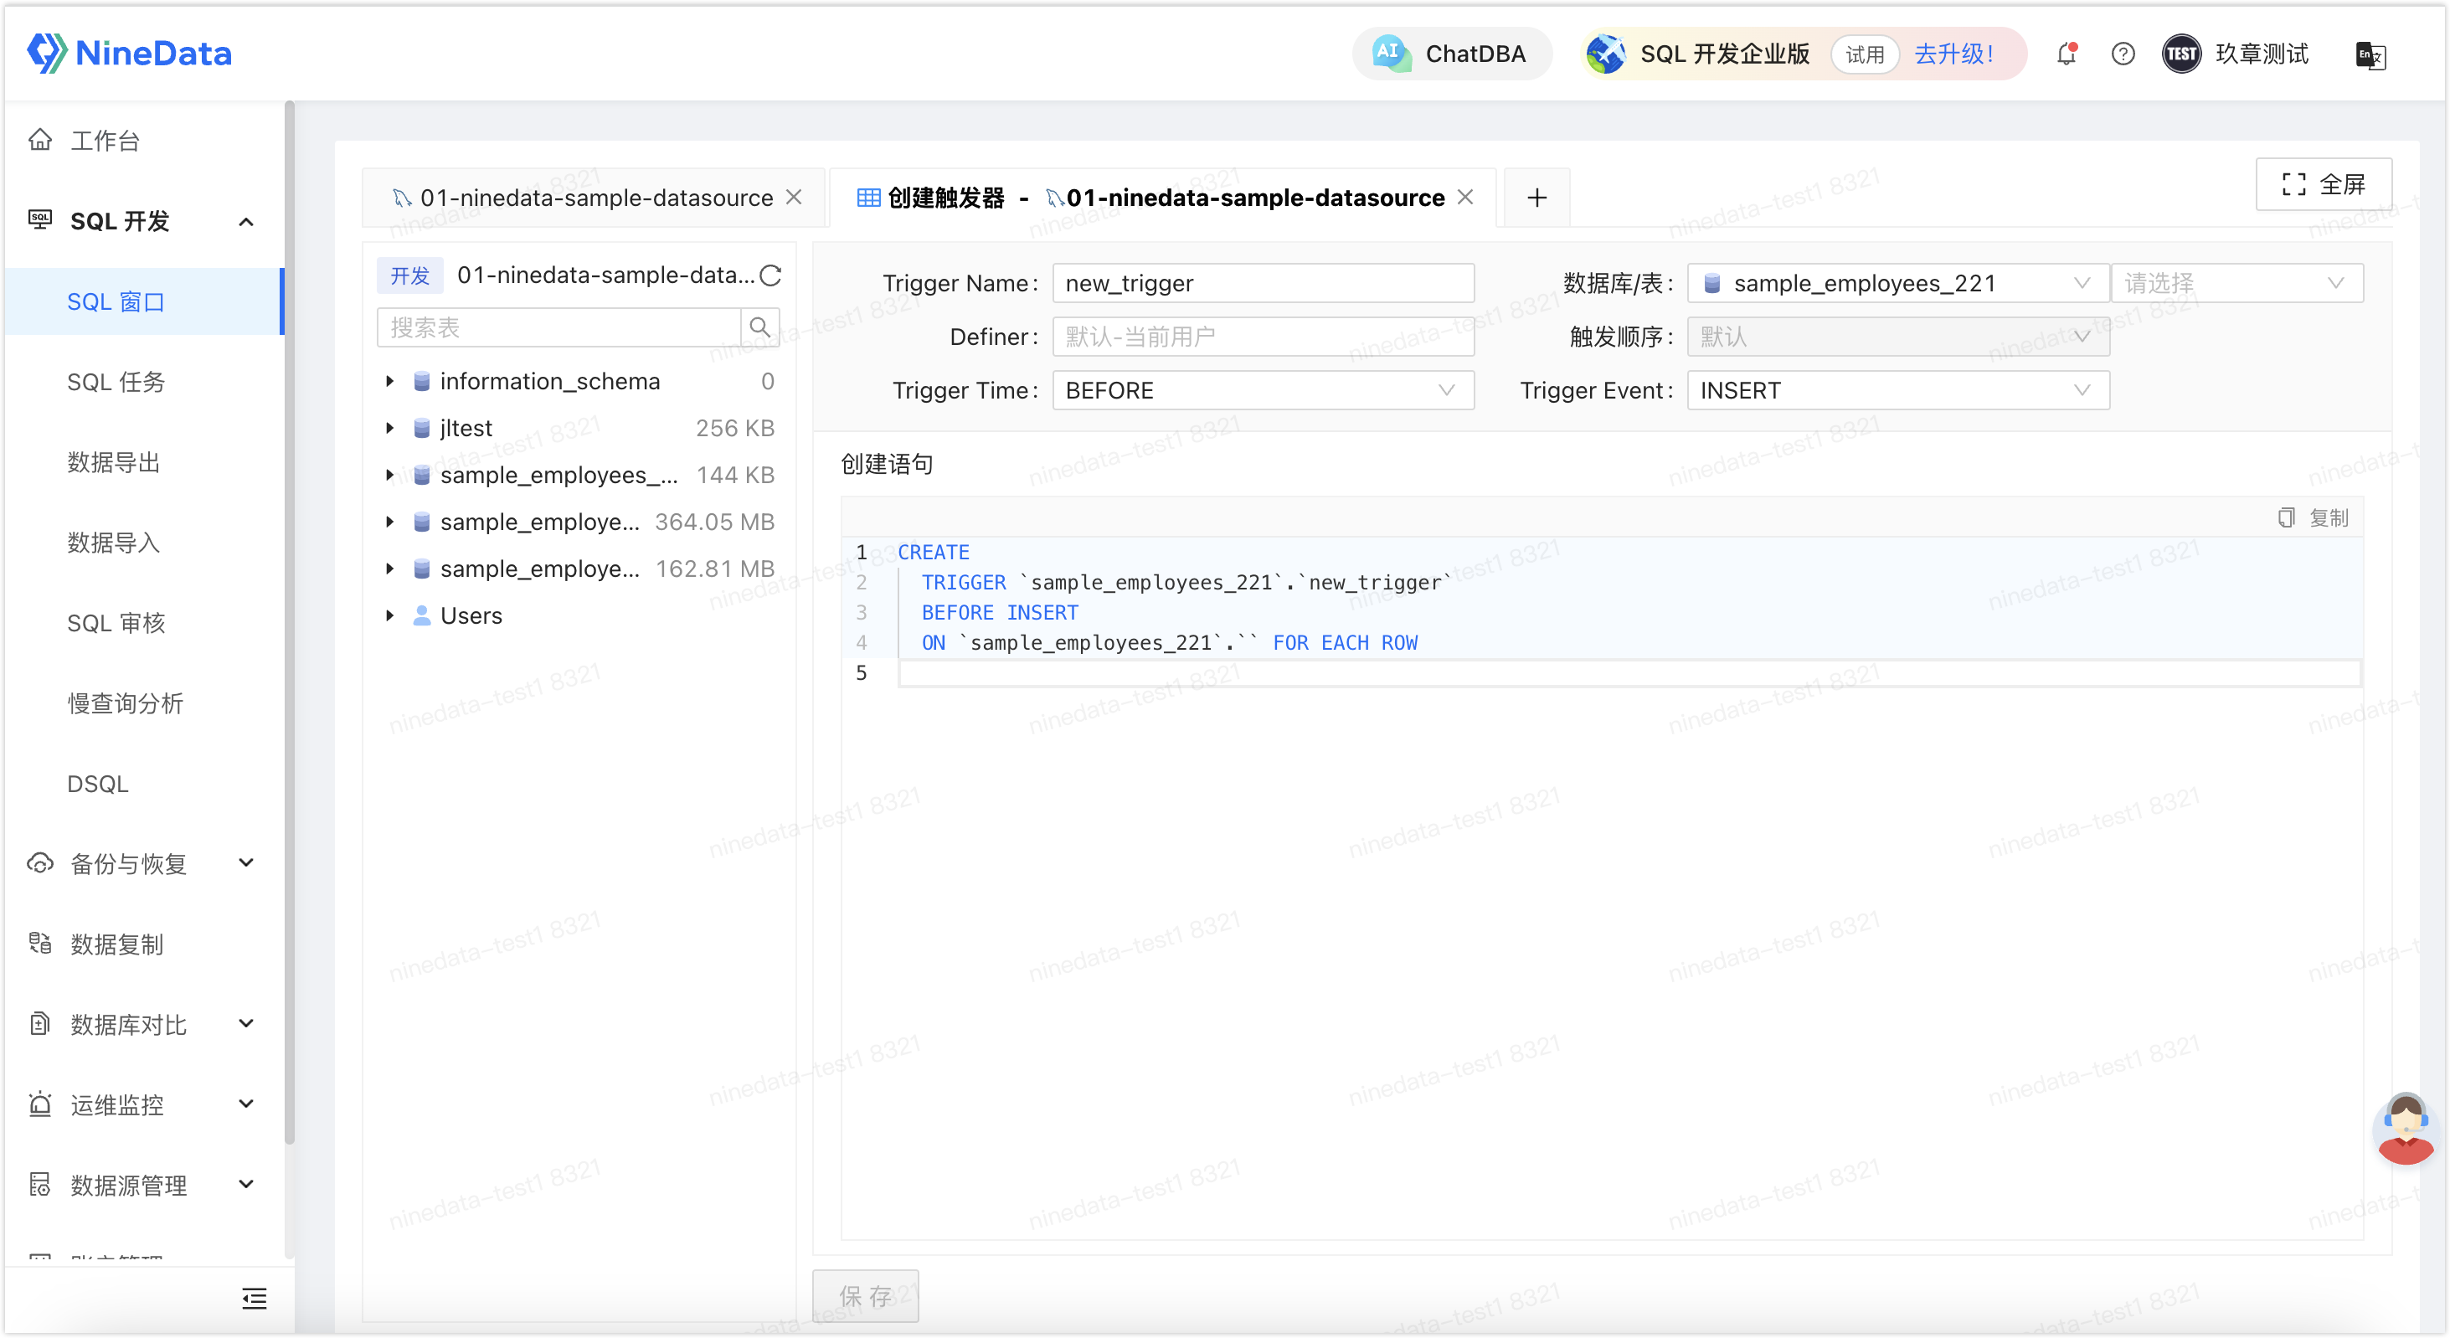Add a new tab with plus button
This screenshot has width=2450, height=1338.
[1537, 198]
